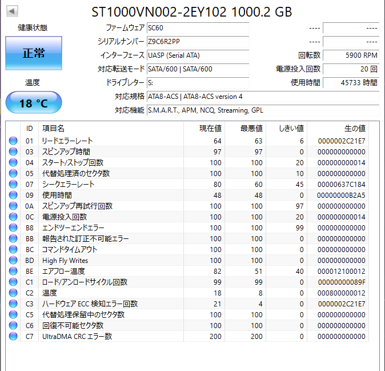
Task: Click the 現在値 column header
Action: (x=210, y=129)
